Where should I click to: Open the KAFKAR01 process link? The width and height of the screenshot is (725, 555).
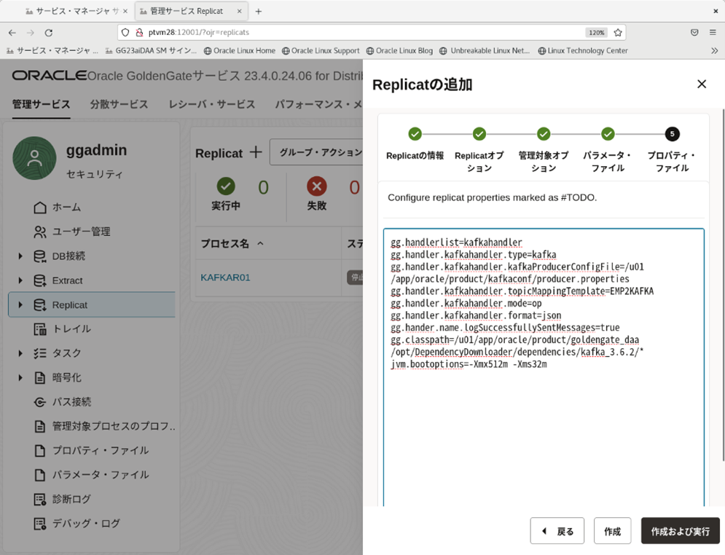pos(225,277)
